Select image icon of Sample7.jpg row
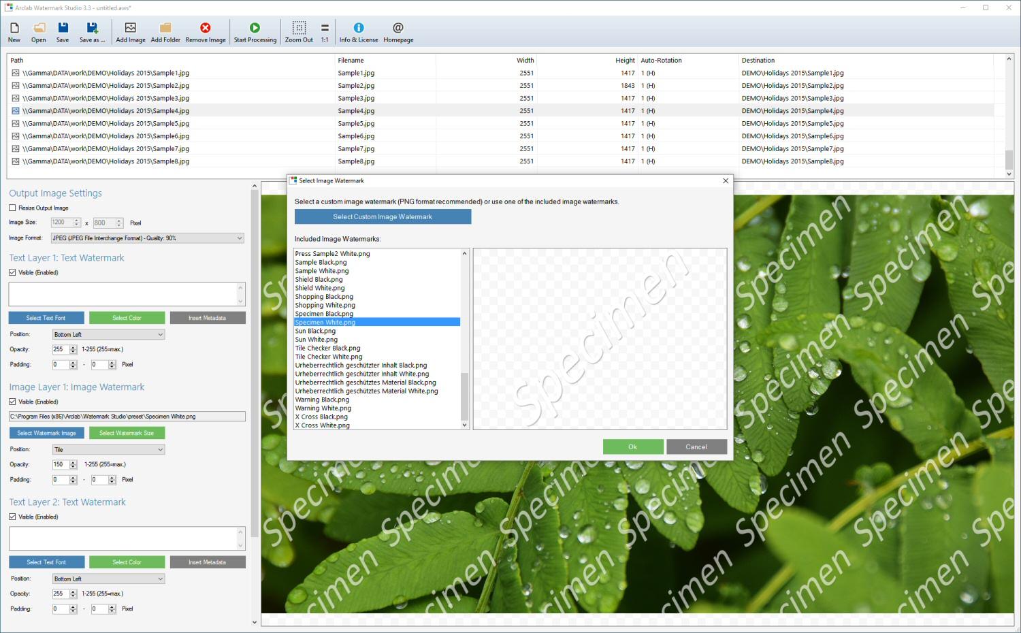The width and height of the screenshot is (1021, 633). [x=16, y=148]
